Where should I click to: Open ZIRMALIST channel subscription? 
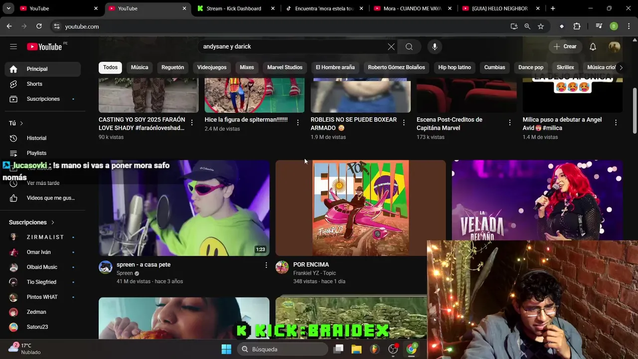43,237
